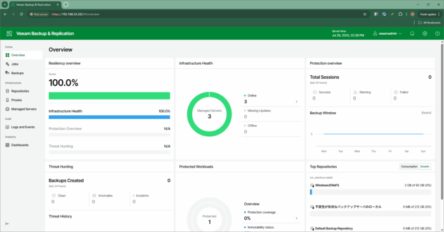Click the page vertical scrollbar
Image resolution: width=444 pixels, height=232 pixels.
click(441, 122)
